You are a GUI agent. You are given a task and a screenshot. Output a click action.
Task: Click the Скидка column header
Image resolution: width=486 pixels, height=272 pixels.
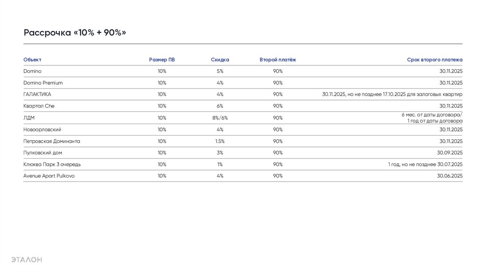[220, 60]
